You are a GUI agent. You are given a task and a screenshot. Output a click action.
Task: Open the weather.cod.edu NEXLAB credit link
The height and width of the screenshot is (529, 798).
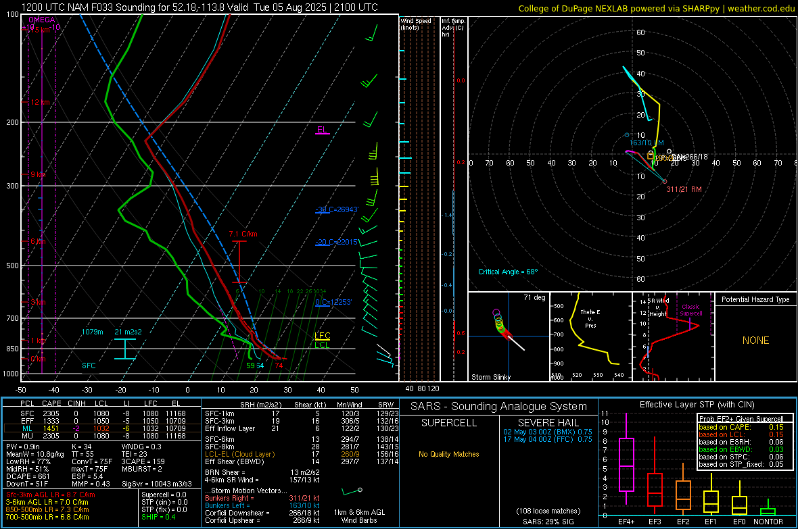(656, 8)
